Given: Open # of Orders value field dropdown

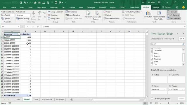Looking at the screenshot, I should click(x=183, y=90).
